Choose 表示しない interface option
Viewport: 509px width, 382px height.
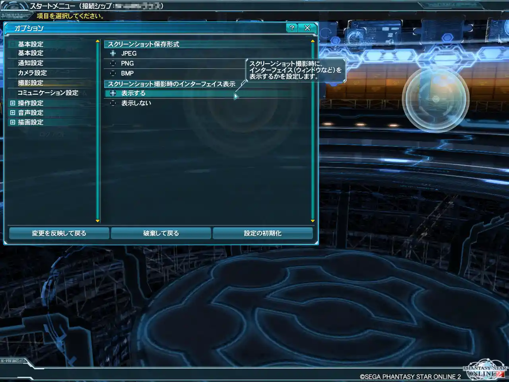point(113,103)
